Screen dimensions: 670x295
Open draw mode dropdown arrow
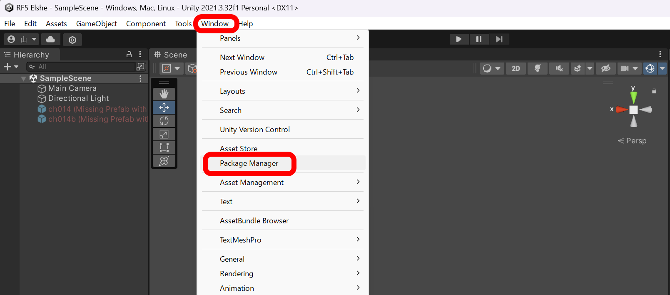pos(498,68)
